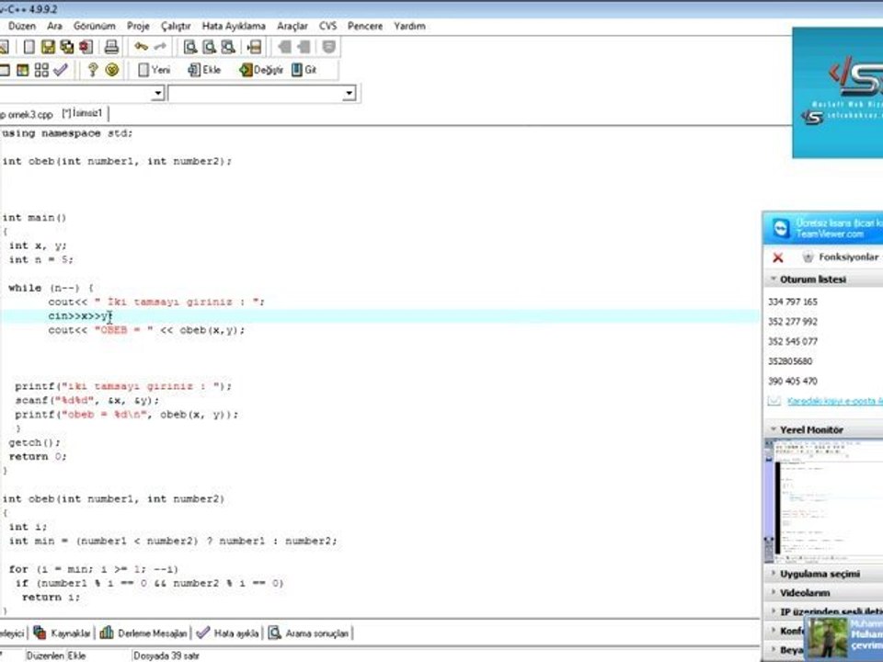Click the TeamViewer logo icon

coord(781,229)
